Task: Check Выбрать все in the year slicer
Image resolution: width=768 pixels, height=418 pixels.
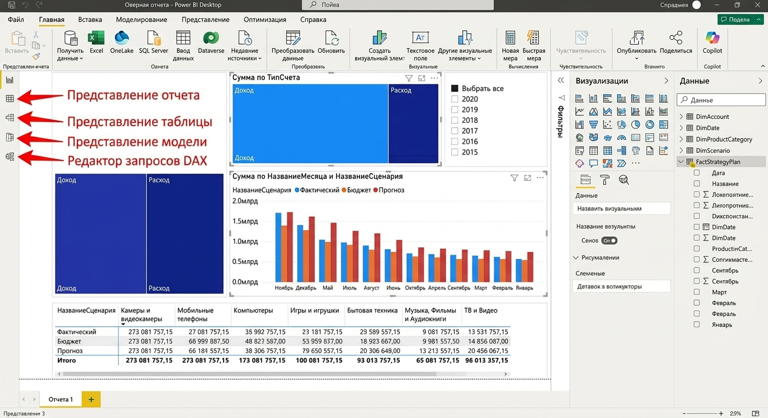Action: click(x=455, y=88)
